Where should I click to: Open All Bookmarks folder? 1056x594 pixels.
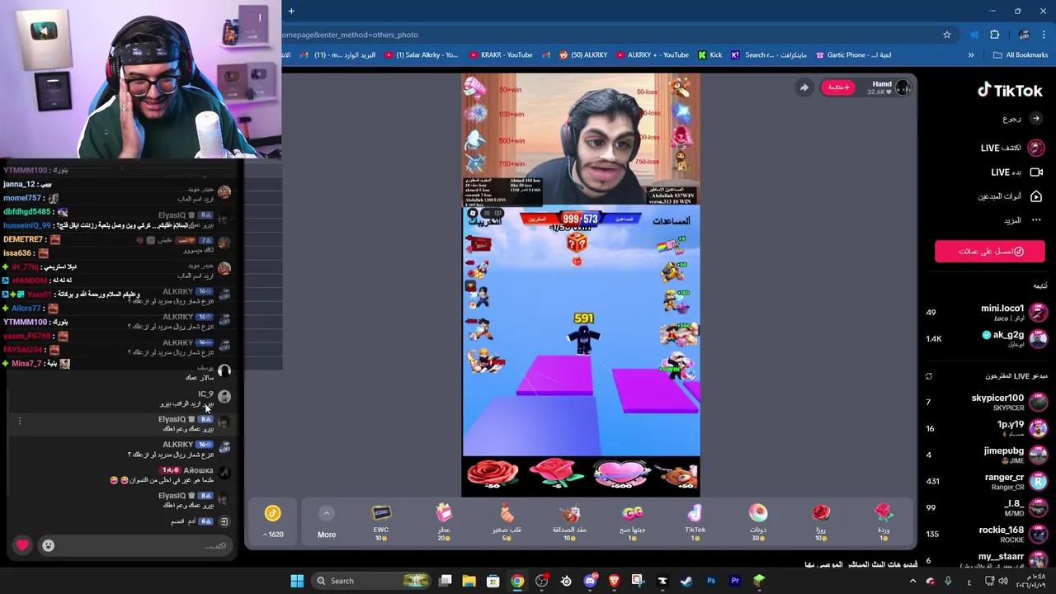(x=1021, y=54)
